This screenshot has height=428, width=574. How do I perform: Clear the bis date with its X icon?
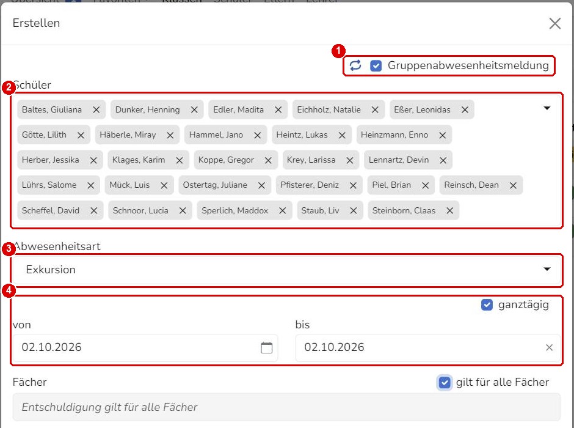click(x=549, y=347)
